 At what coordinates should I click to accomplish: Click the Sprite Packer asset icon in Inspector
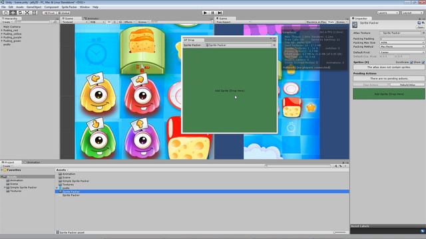355,25
